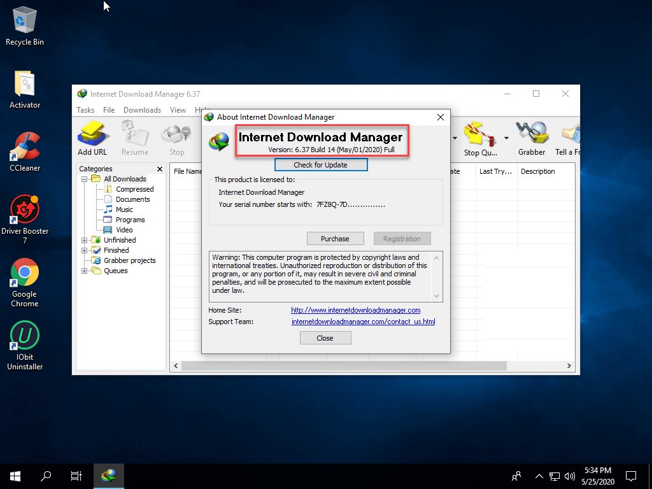Click the taskbar clock showing 5:34 PM
The image size is (652, 489).
point(597,476)
